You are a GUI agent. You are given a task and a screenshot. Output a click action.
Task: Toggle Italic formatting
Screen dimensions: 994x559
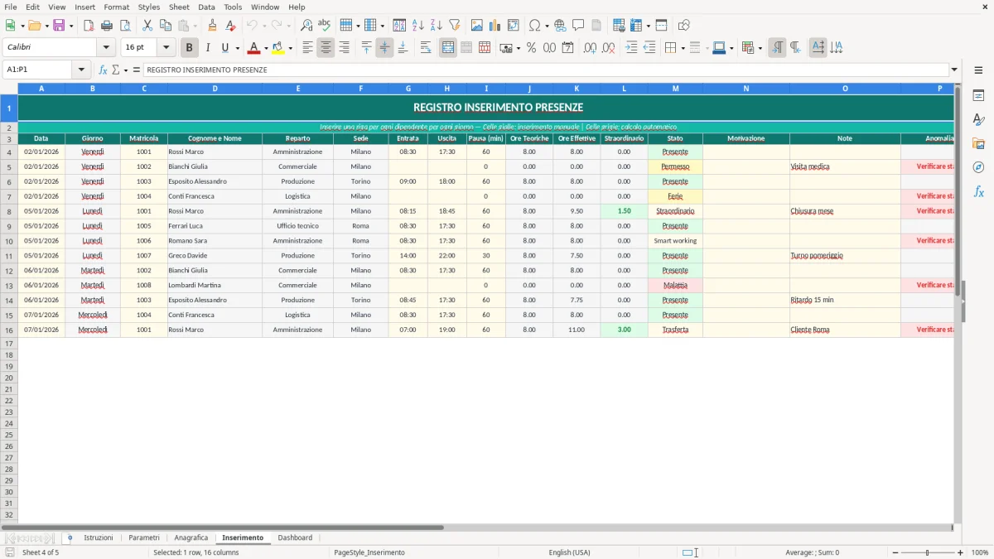(x=208, y=48)
